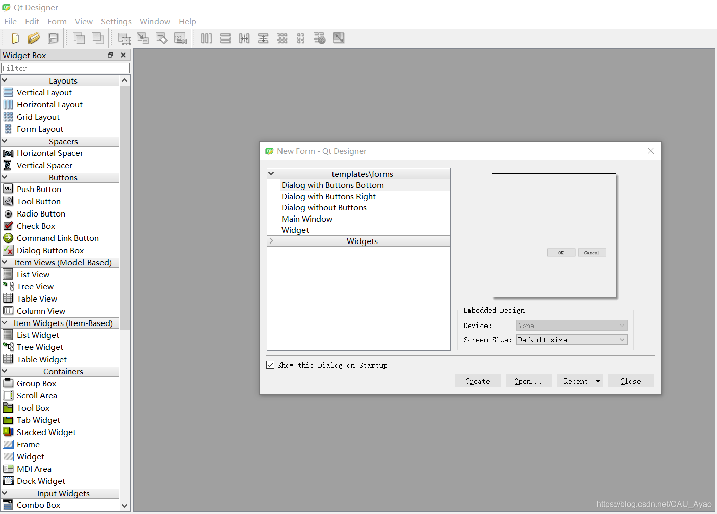
Task: Click Lay Out in Form Layout icon
Action: click(301, 38)
